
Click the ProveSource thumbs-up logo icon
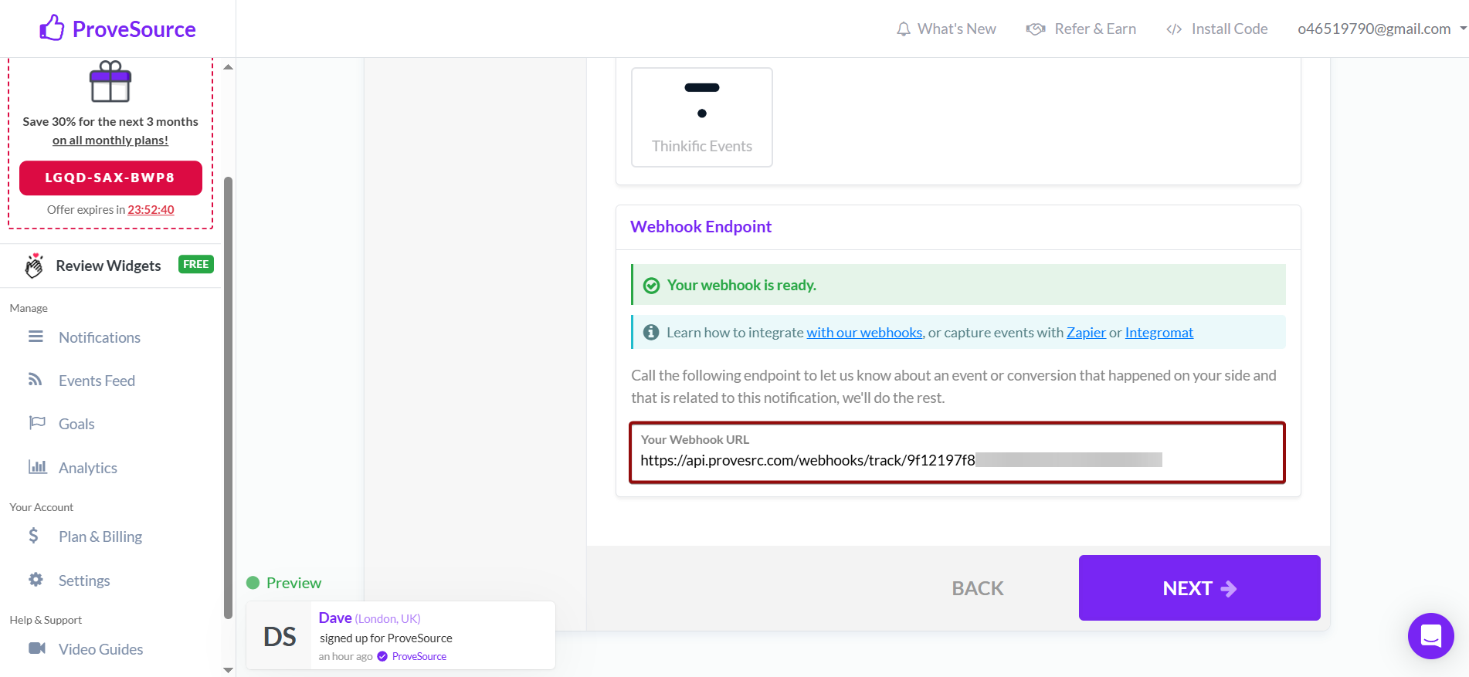tap(52, 28)
